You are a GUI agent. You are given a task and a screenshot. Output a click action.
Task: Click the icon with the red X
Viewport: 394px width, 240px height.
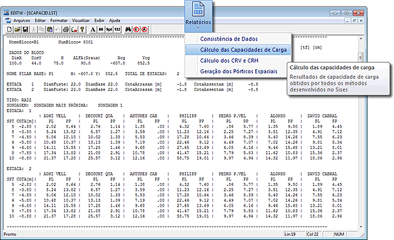coord(74,30)
